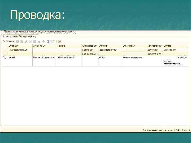Select the debit account cell 76.04
191x143 pixels.
[x=20, y=57]
